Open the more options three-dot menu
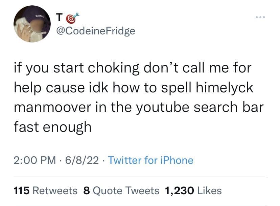The height and width of the screenshot is (206, 280). (261, 16)
